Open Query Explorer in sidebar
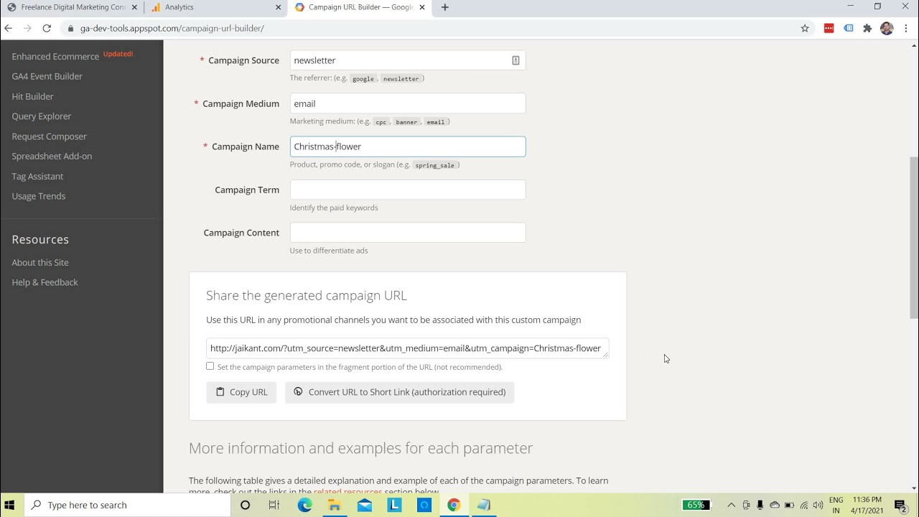The image size is (919, 517). pyautogui.click(x=42, y=116)
